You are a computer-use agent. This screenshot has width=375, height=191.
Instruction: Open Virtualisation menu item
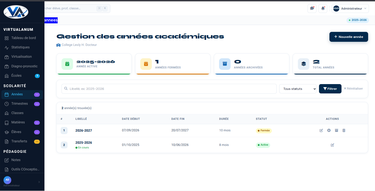22,57
